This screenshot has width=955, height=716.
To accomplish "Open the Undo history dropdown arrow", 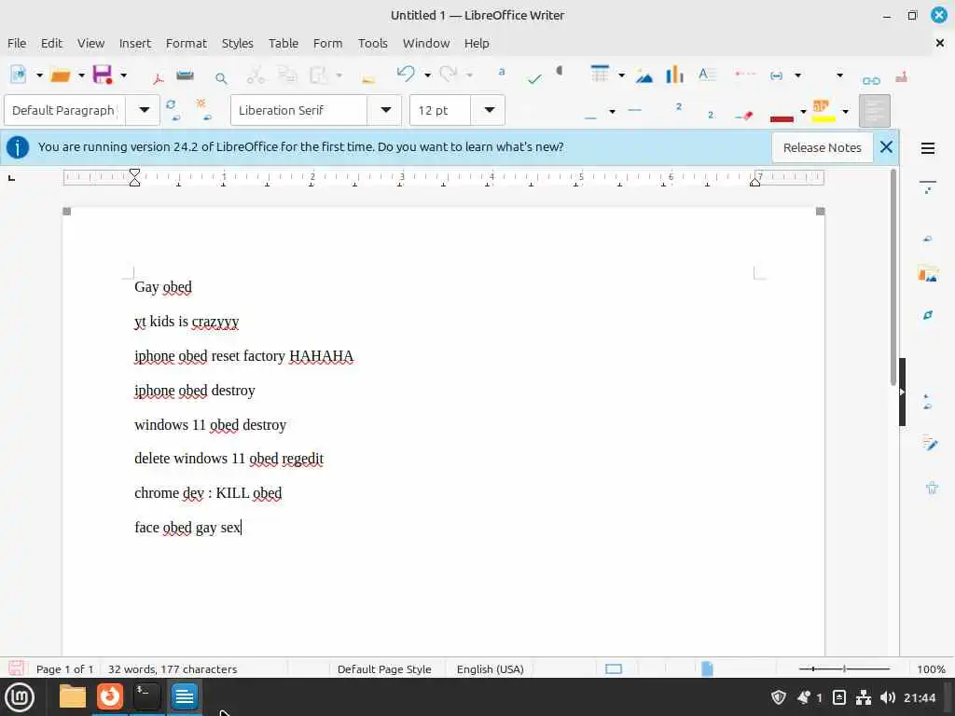I will [427, 75].
